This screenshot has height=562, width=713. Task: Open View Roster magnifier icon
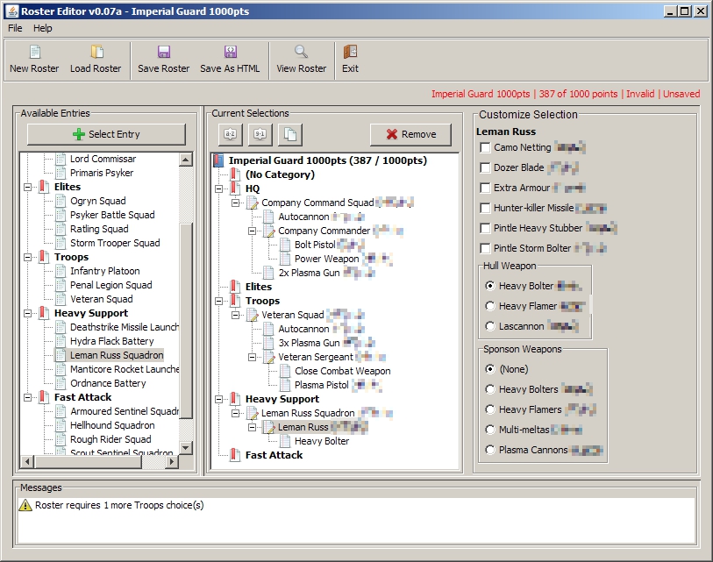pyautogui.click(x=301, y=52)
